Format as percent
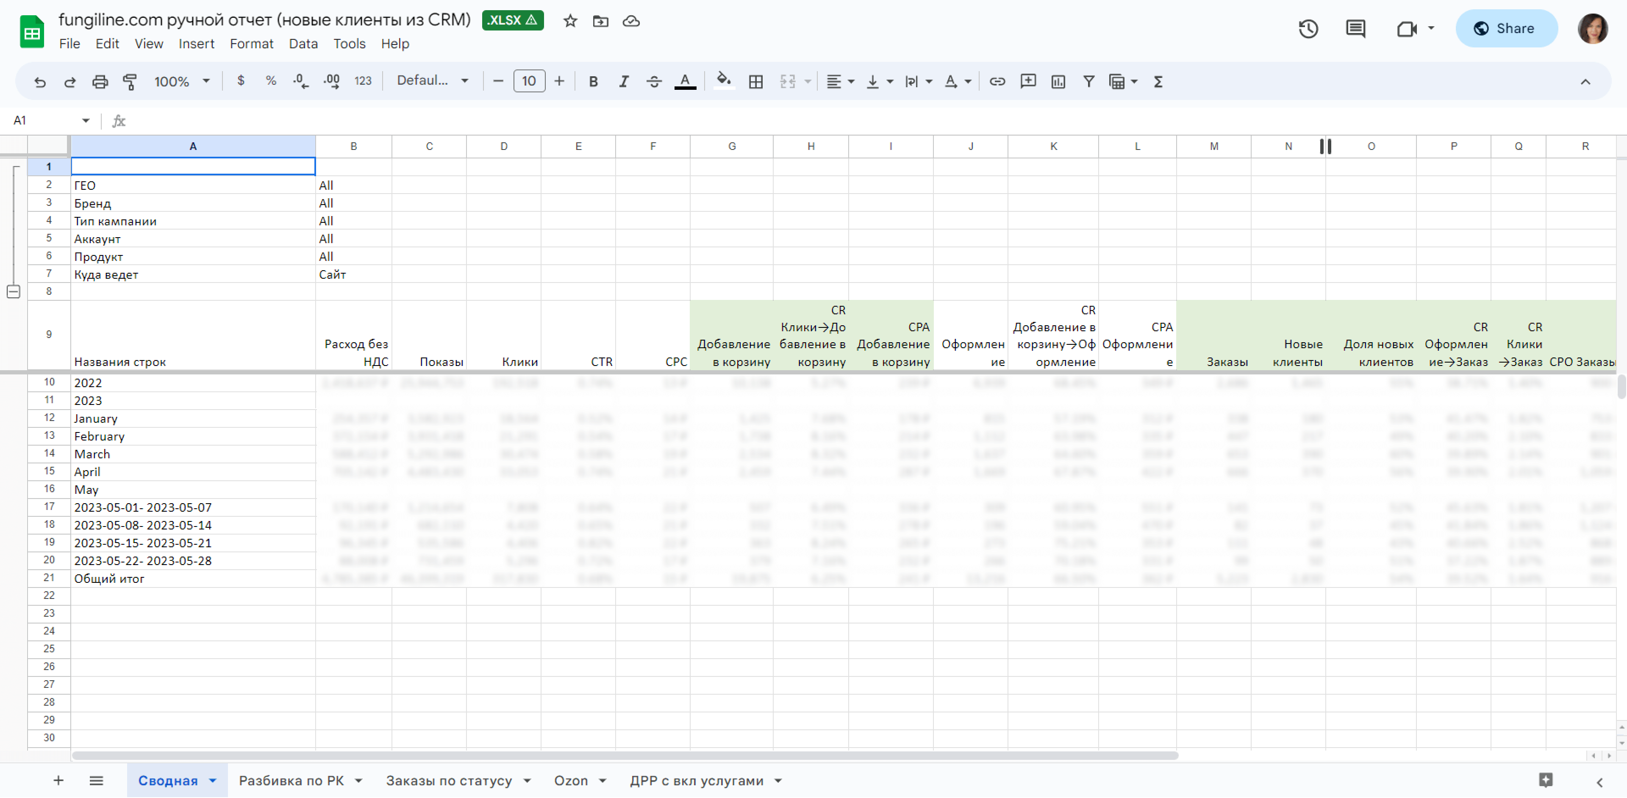 pos(271,81)
